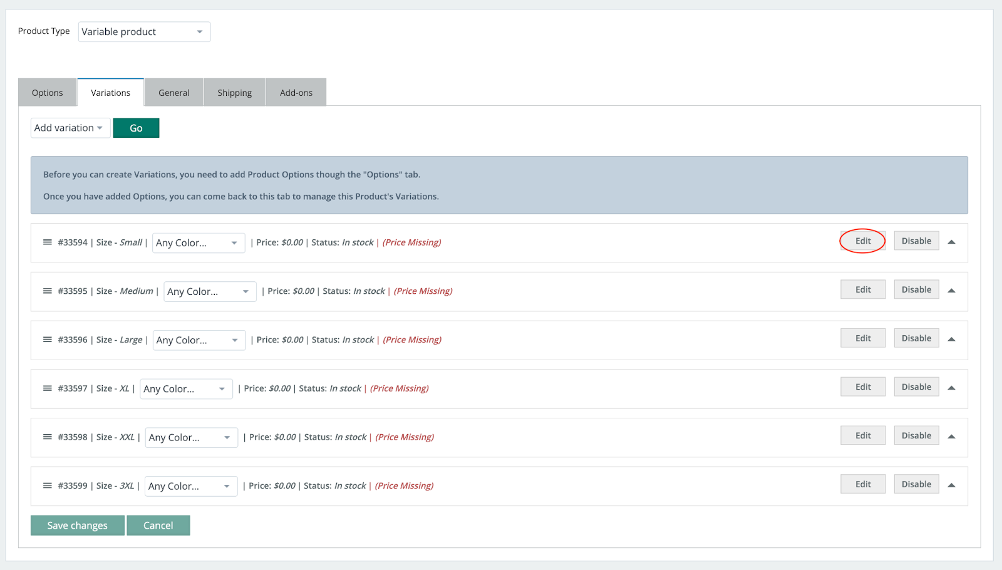
Task: Grab the drag handle for variation #33594
Action: pos(47,242)
